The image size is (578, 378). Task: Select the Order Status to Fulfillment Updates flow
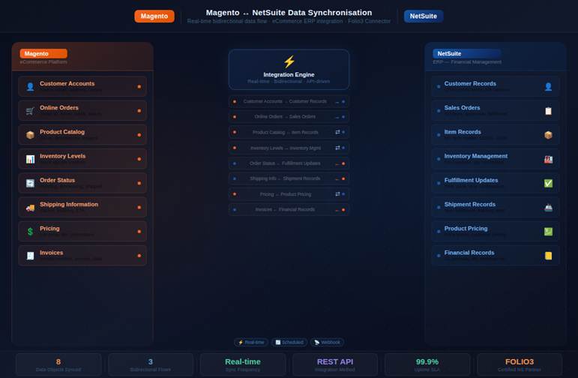(289, 163)
